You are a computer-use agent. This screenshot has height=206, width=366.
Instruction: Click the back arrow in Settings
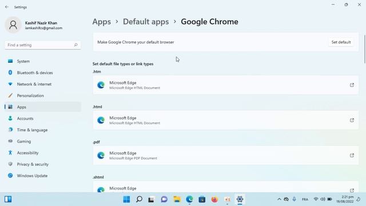[7, 7]
